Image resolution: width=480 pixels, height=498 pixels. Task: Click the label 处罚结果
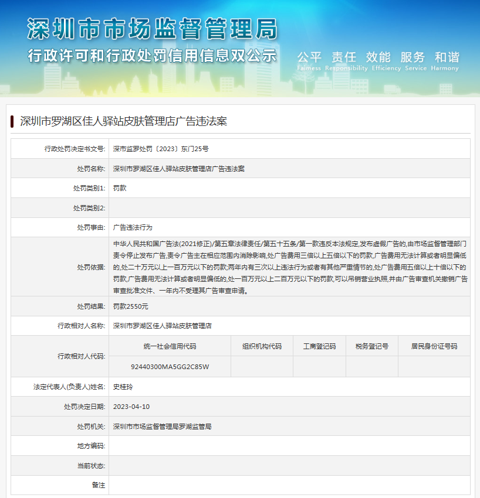coord(91,306)
